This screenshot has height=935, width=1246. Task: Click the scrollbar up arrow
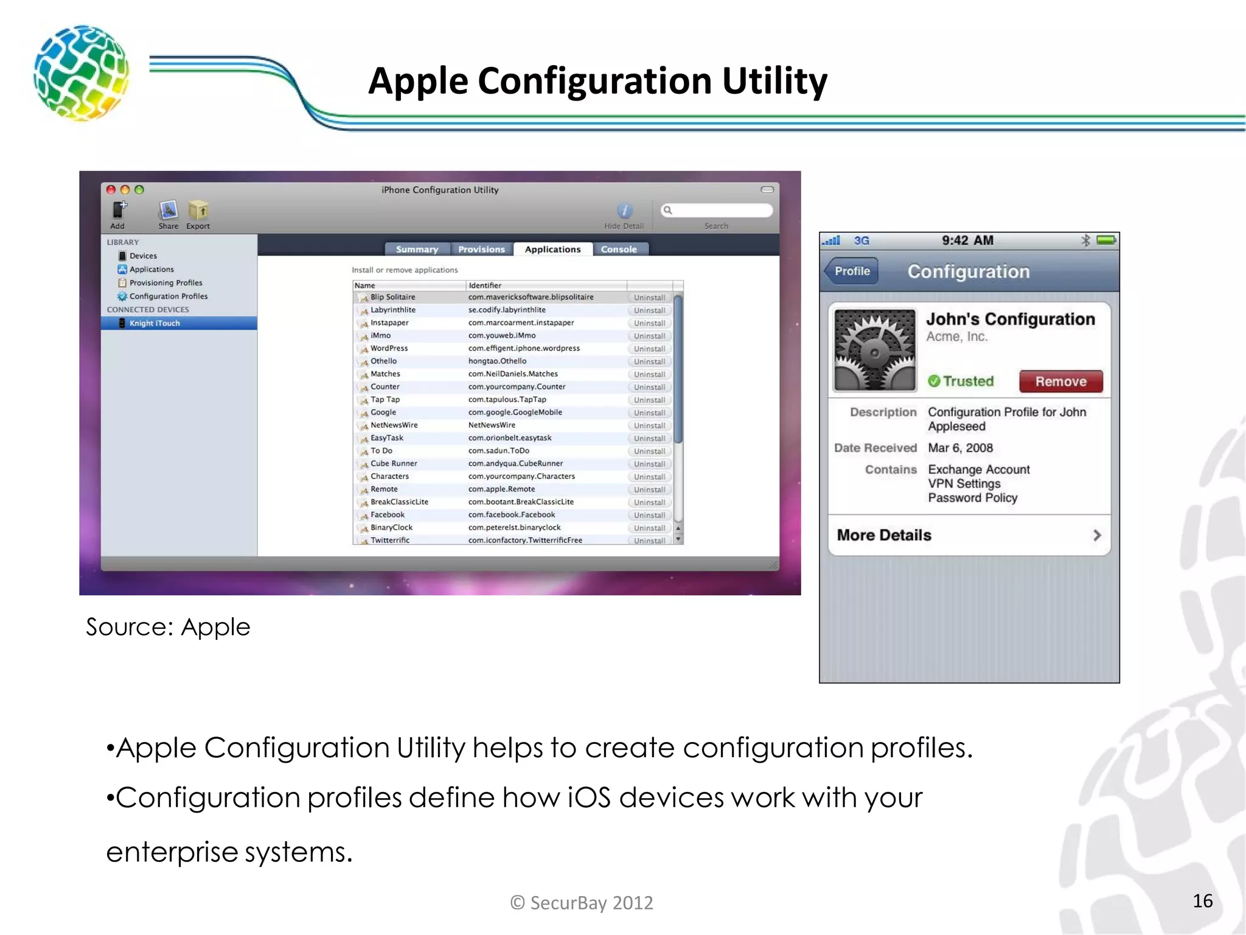coord(678,528)
